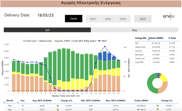Click the Imports legend marker

pyautogui.click(x=54, y=41)
